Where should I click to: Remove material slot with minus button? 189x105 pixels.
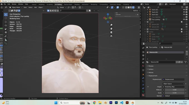coord(187,54)
